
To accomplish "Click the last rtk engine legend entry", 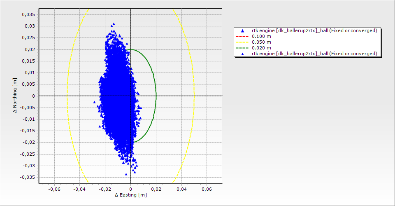I will [314, 54].
